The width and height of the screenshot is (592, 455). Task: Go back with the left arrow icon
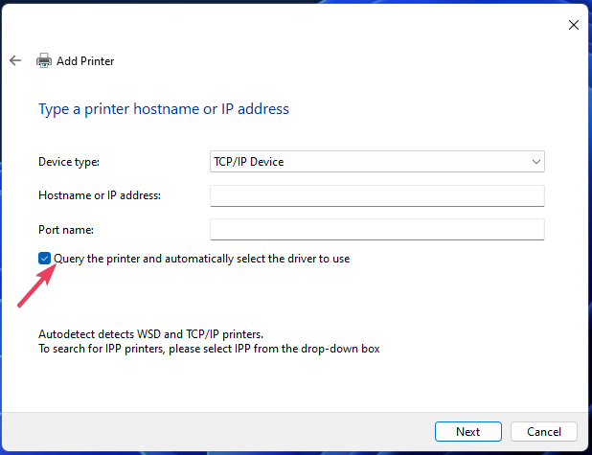pyautogui.click(x=15, y=60)
